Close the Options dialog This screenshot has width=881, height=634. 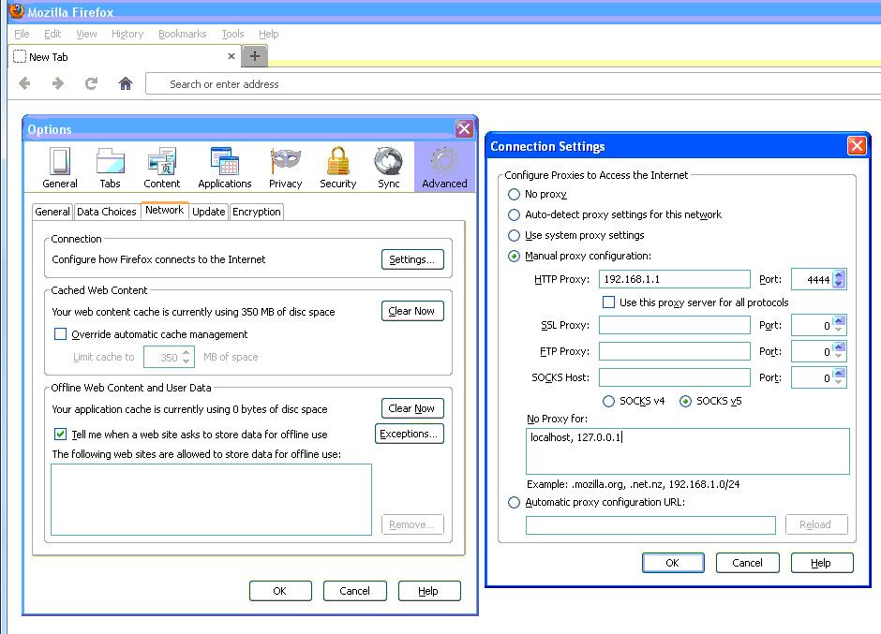pyautogui.click(x=464, y=128)
